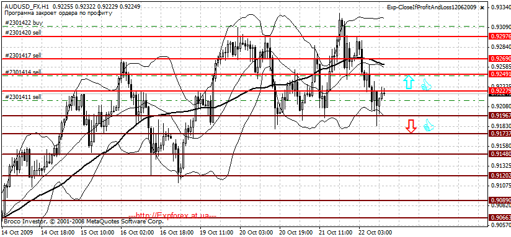Click the 0.91202 level label
Screen dimensions: 511x237
point(500,176)
